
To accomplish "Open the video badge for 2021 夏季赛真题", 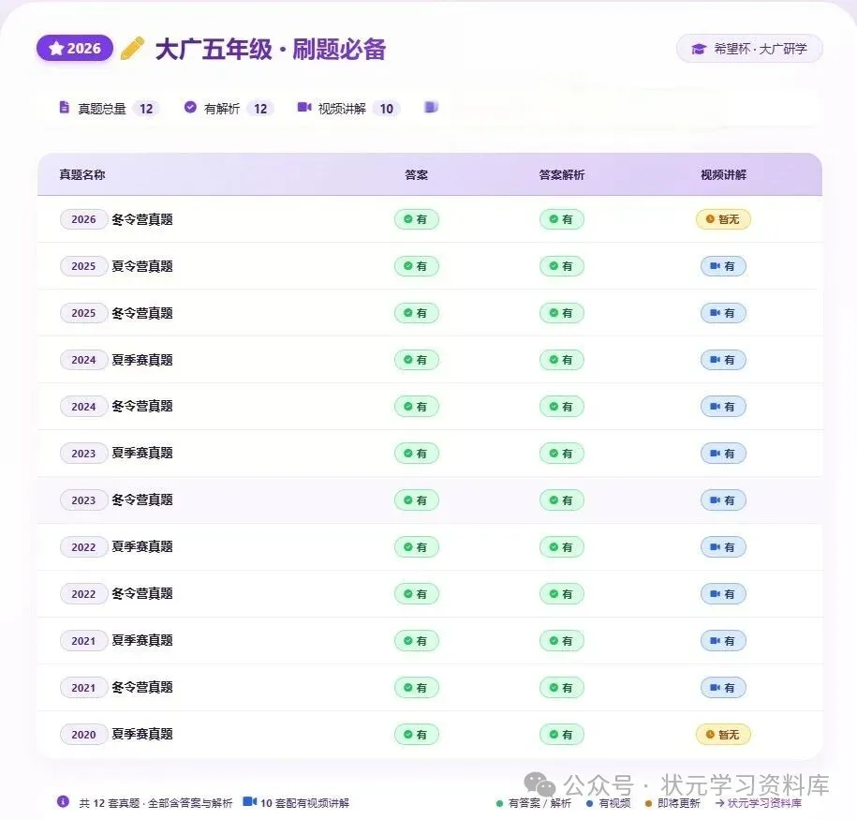I will (723, 641).
